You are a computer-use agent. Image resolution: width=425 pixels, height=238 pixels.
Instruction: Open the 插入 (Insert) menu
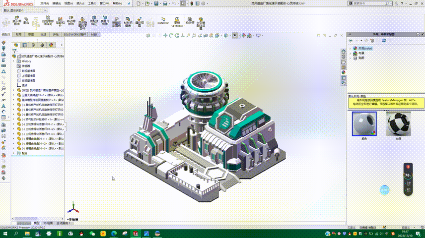pyautogui.click(x=80, y=3)
